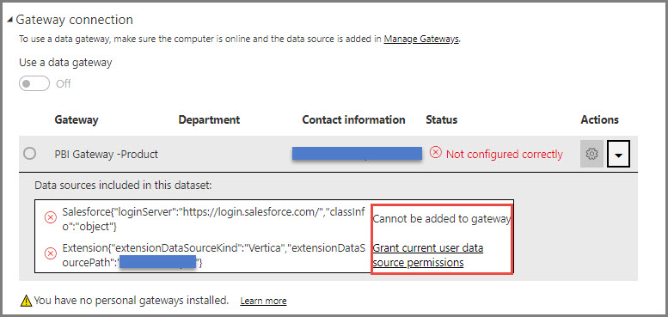Click the Department column header
Image resolution: width=668 pixels, height=317 pixels.
[x=209, y=120]
